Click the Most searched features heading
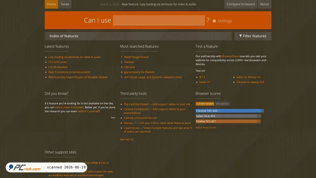The image size is (316, 178). pos(139,46)
